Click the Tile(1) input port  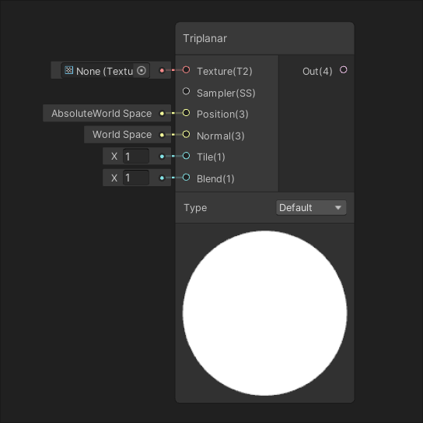coord(186,156)
